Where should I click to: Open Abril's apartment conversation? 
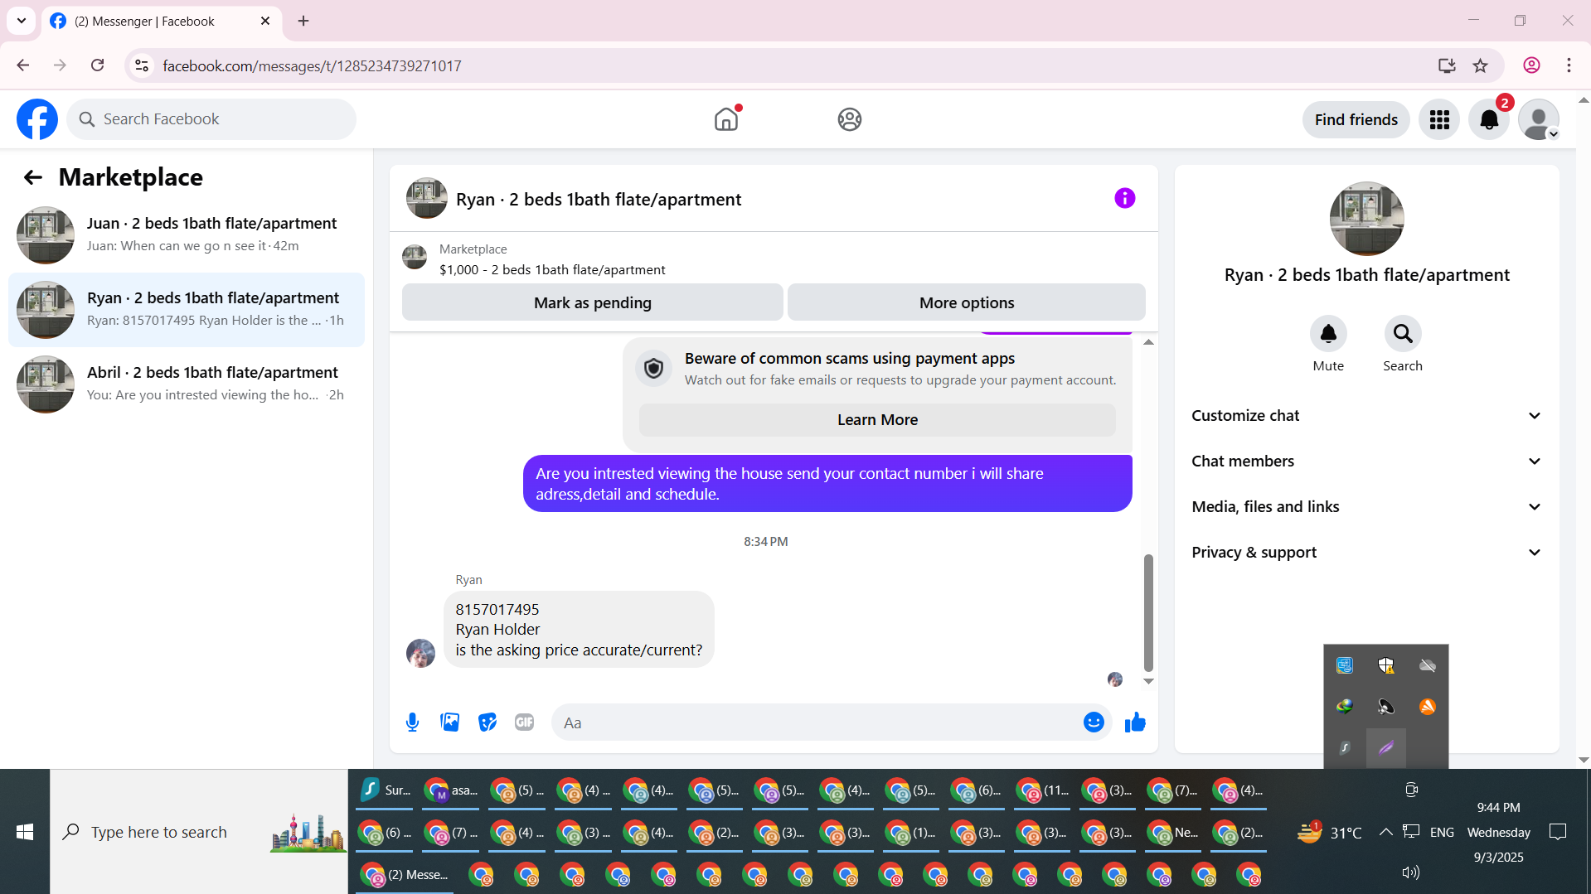187,384
